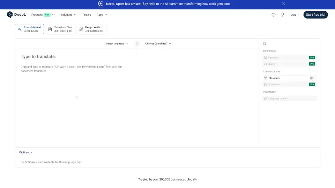
Task: Click the Glossaries book icon
Action: [265, 78]
